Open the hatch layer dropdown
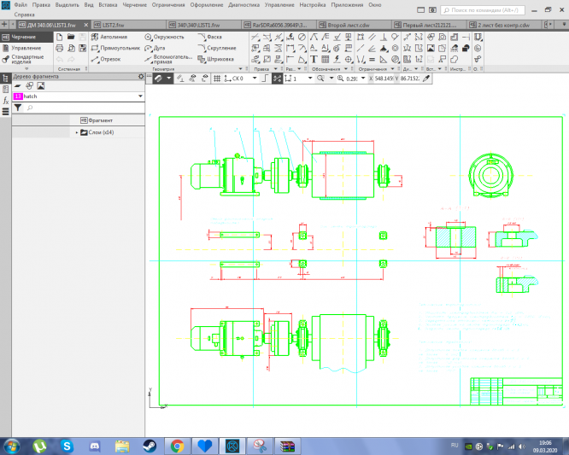 (x=139, y=97)
